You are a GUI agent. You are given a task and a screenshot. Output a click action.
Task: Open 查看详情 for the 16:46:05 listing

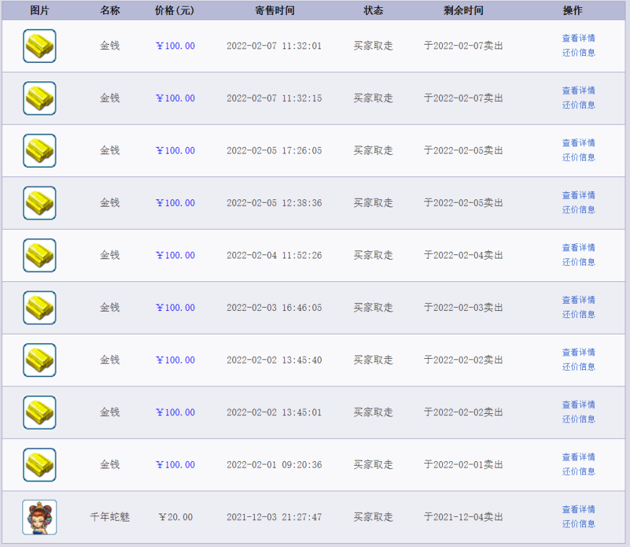point(579,300)
